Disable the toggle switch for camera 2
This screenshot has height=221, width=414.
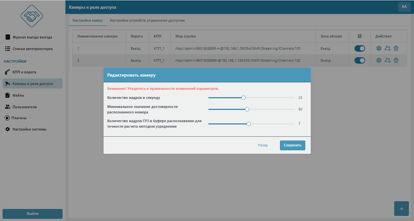(360, 60)
